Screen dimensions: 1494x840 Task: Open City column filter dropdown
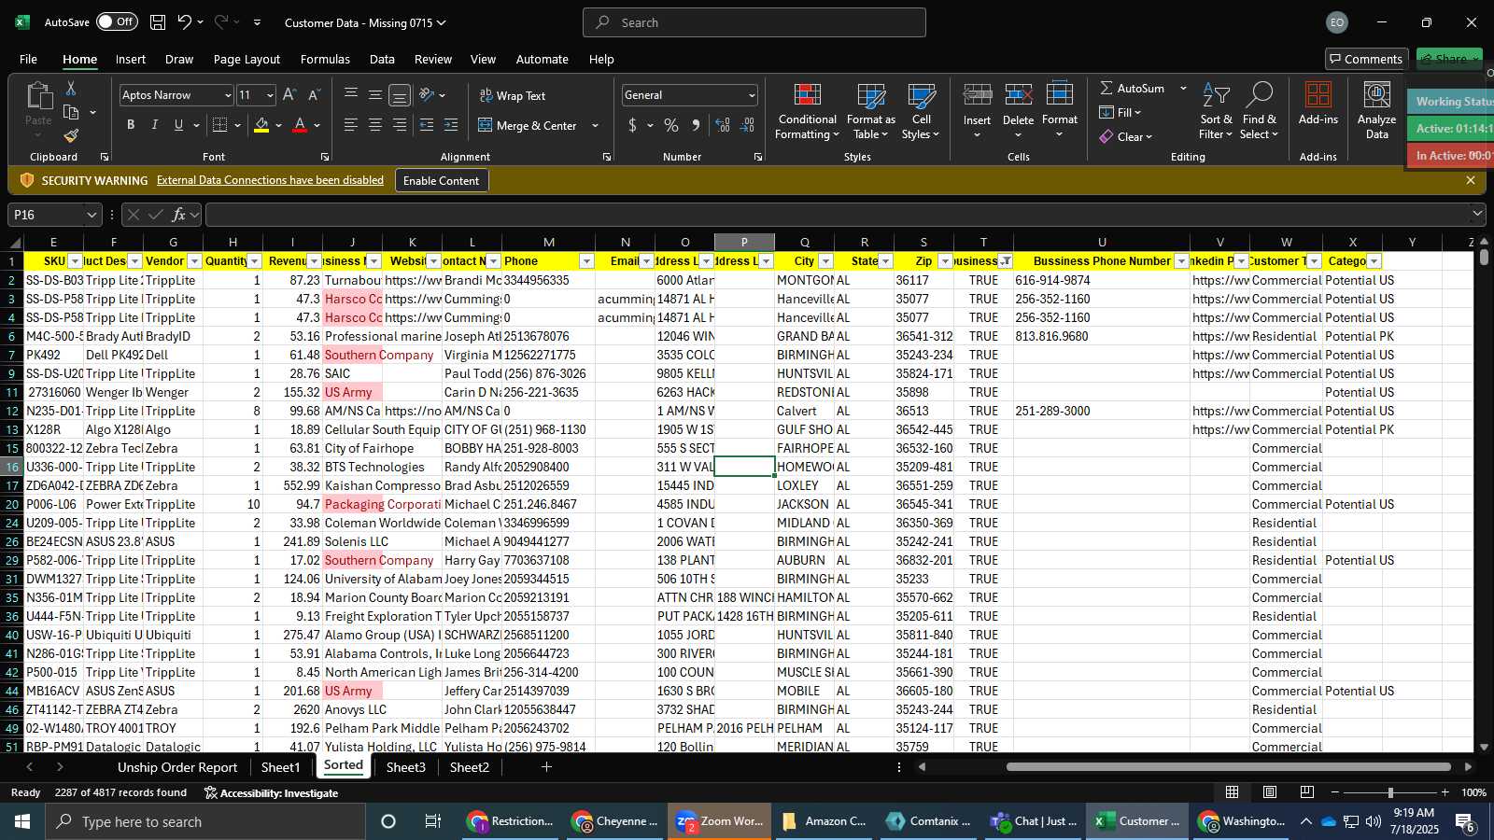(825, 261)
